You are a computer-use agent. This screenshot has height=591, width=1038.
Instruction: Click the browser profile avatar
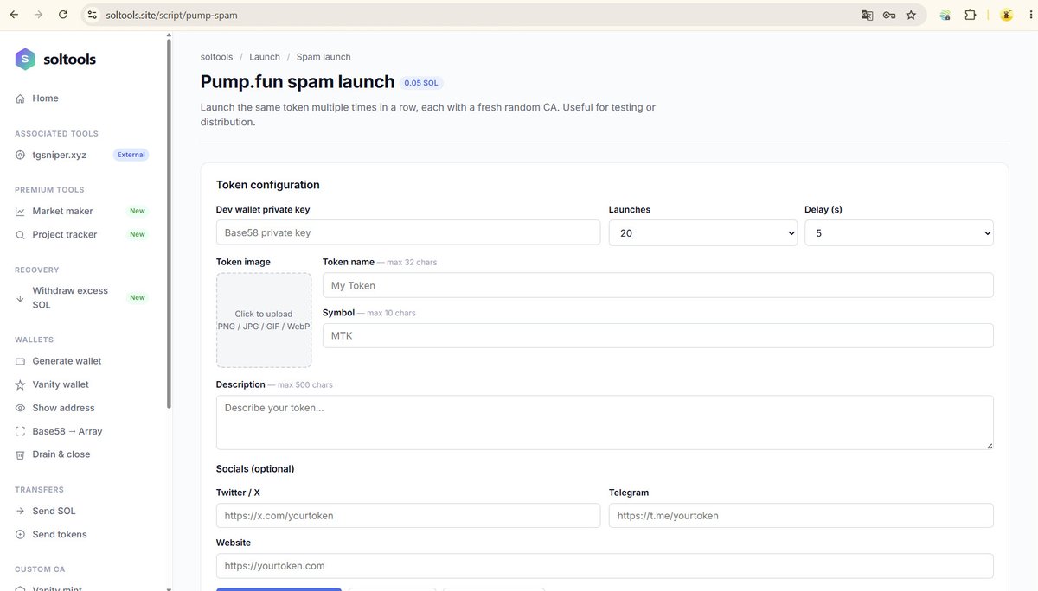point(1006,15)
